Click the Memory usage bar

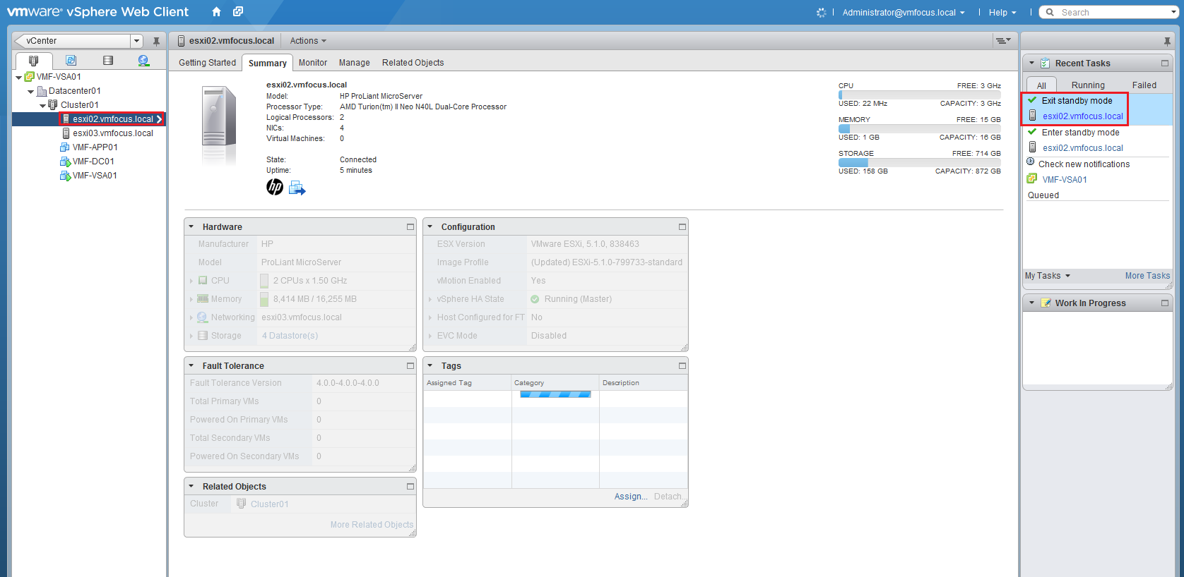[x=919, y=129]
